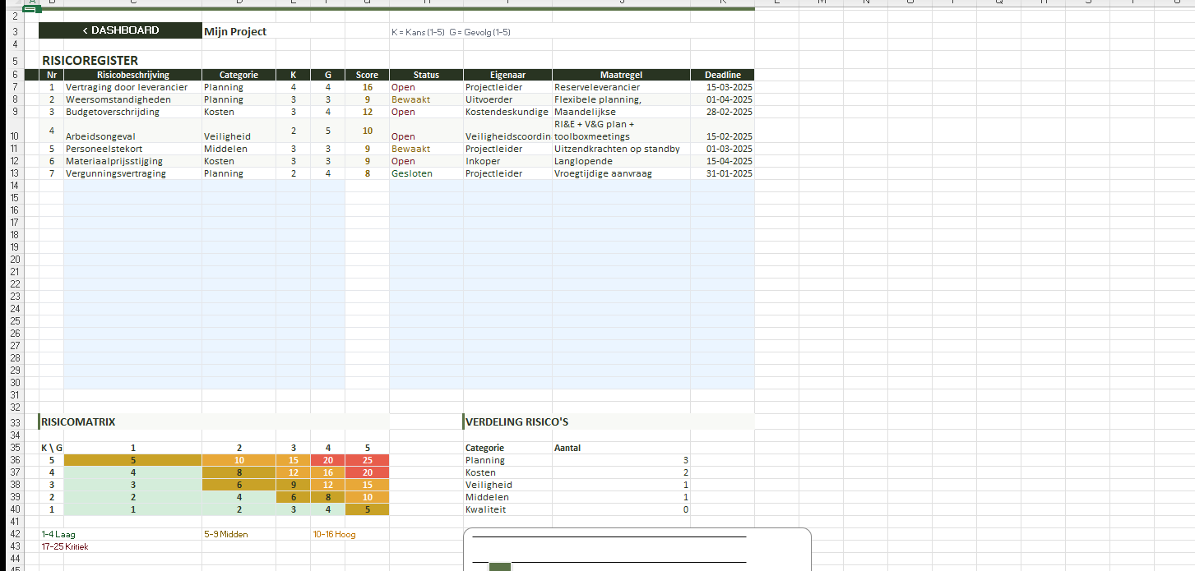Click the "10-16 Hoog" legend label
This screenshot has width=1195, height=571.
coord(334,534)
